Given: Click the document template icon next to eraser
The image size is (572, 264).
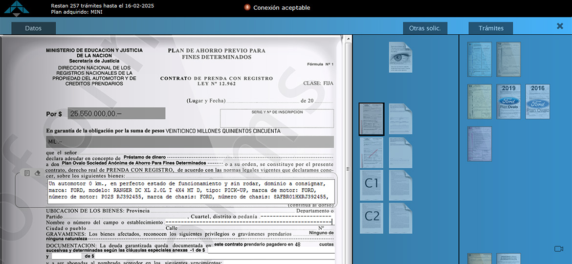Looking at the screenshot, I should [x=27, y=173].
